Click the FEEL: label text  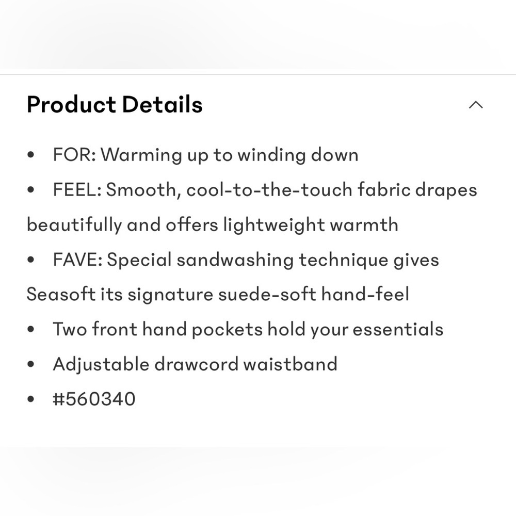[x=77, y=189]
